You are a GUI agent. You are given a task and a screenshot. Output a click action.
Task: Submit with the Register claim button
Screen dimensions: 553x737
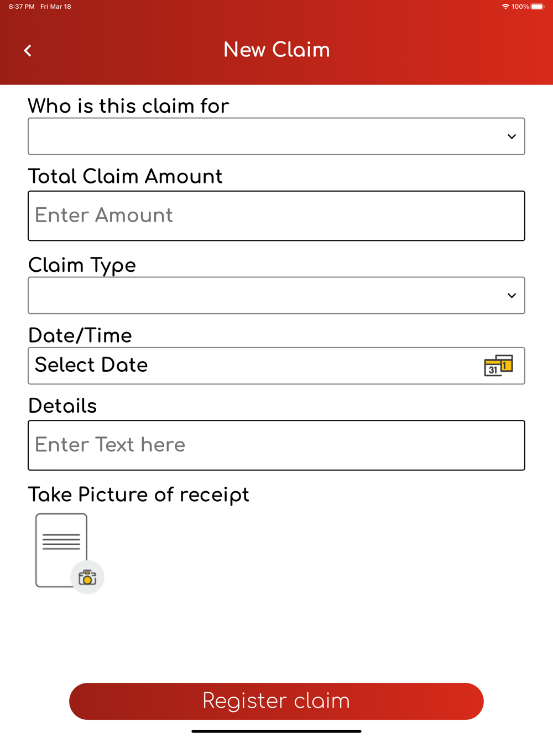click(276, 701)
